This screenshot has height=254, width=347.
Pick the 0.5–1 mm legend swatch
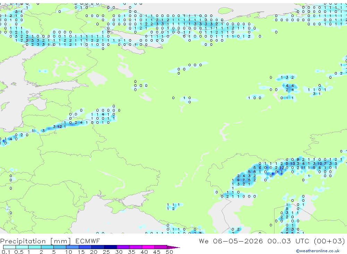(22, 247)
